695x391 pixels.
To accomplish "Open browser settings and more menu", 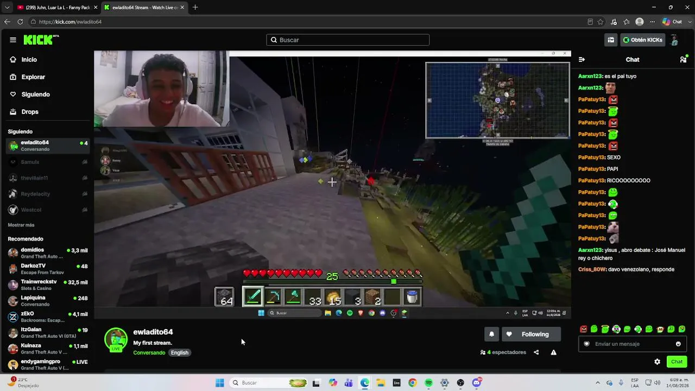I will tap(652, 22).
